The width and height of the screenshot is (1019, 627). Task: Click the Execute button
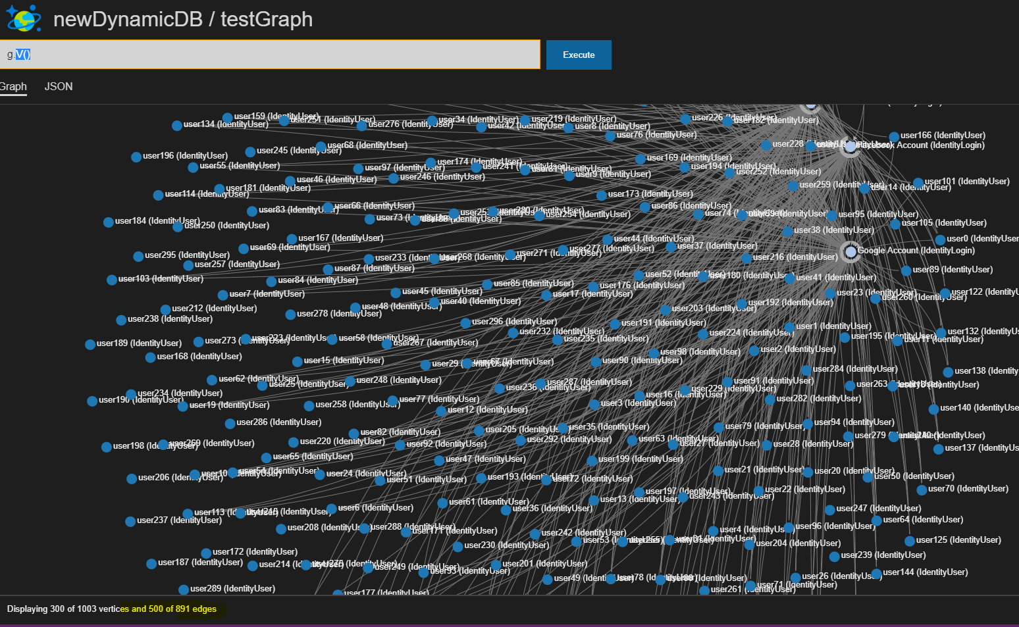[578, 55]
